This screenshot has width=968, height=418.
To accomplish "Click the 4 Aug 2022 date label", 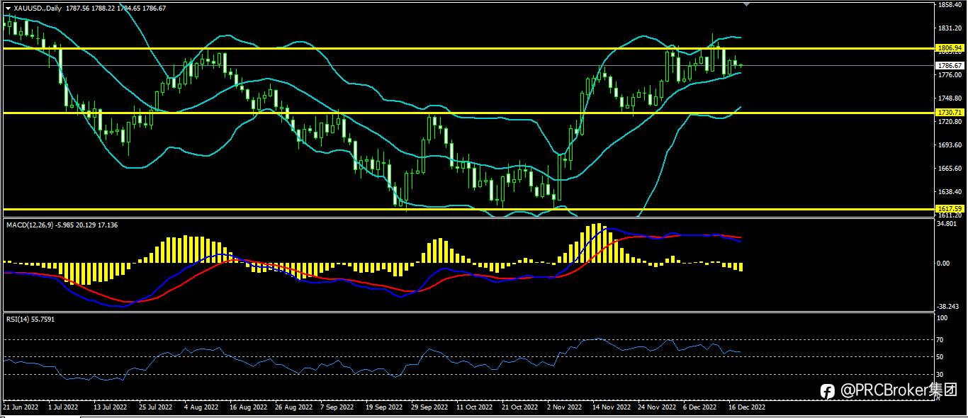I will pyautogui.click(x=201, y=408).
